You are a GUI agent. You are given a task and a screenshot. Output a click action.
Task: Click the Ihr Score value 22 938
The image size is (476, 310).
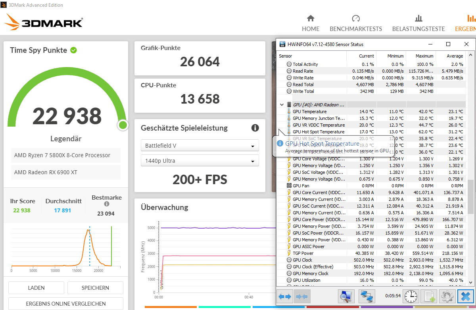click(22, 210)
